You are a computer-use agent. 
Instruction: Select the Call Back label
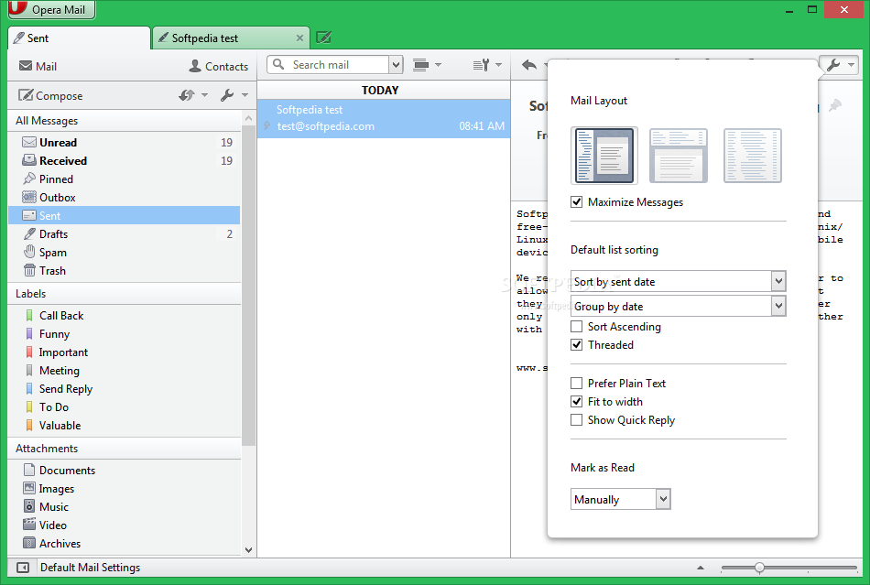pos(125,316)
